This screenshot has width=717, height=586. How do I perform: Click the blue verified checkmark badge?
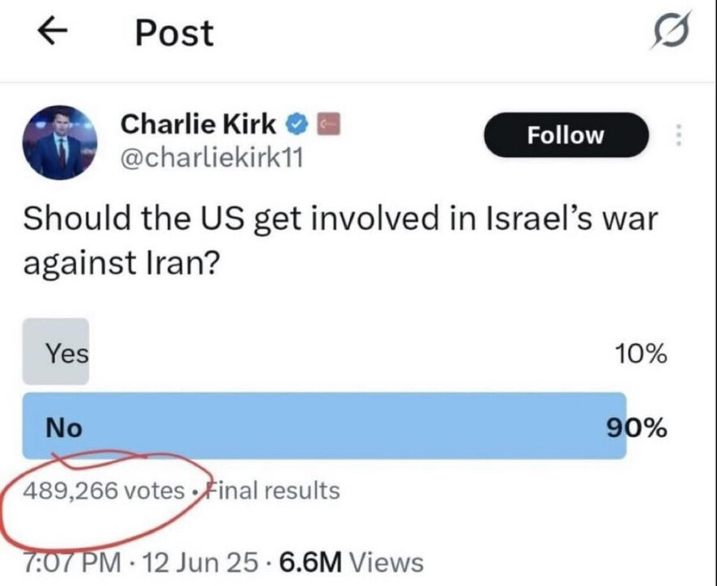[x=298, y=124]
